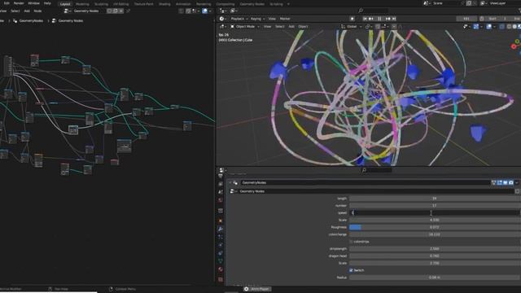Screen dimensions: 521x293
Task: Click the properties panel search magnifier icon
Action: pos(364,170)
